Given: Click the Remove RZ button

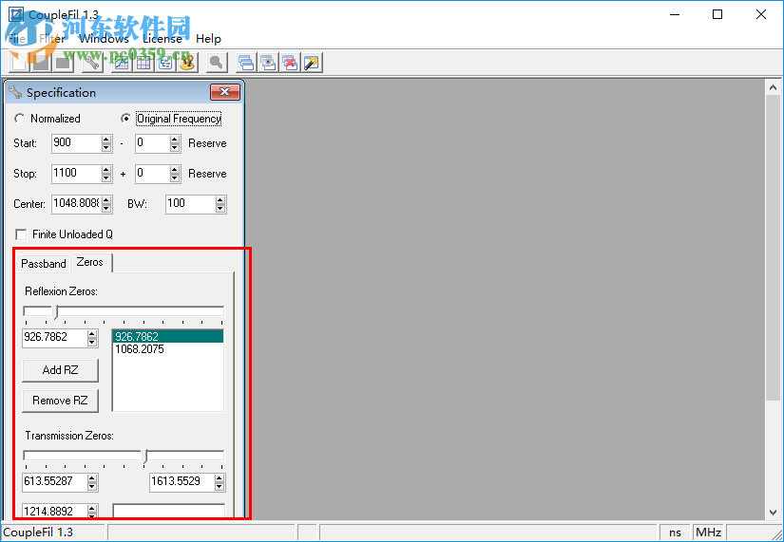Looking at the screenshot, I should click(x=61, y=401).
